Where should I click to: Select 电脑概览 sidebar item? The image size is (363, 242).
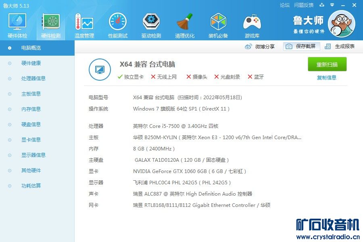tap(37, 48)
